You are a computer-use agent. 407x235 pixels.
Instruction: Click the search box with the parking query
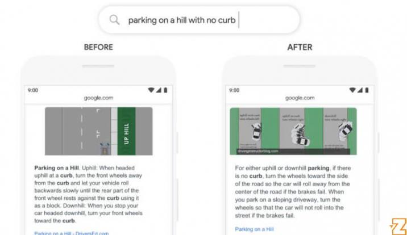[199, 20]
